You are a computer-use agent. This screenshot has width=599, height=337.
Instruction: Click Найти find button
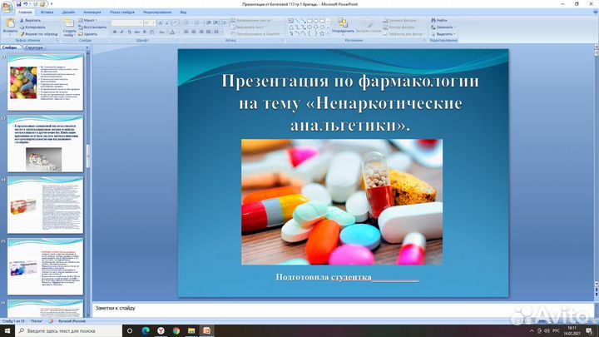point(439,20)
